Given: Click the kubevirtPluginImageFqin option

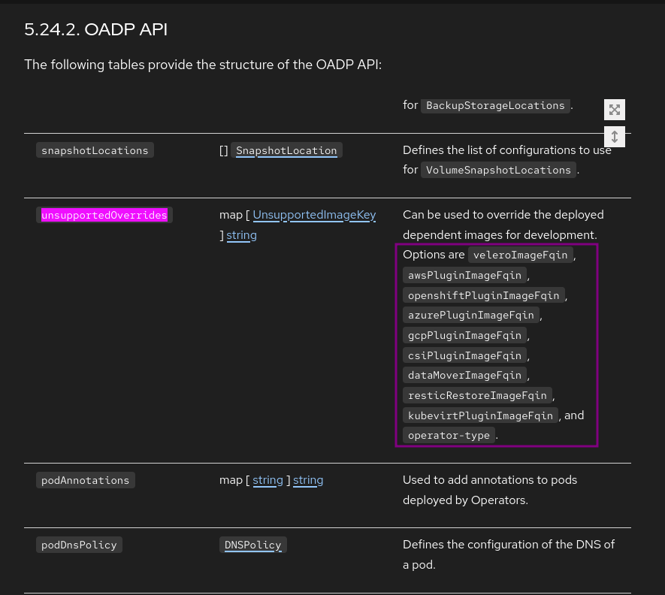Looking at the screenshot, I should (480, 415).
